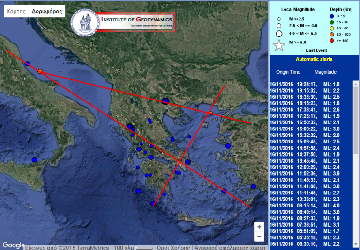
Task: Select the 16:00:22 ML 3.0 alert
Action: (x=304, y=129)
